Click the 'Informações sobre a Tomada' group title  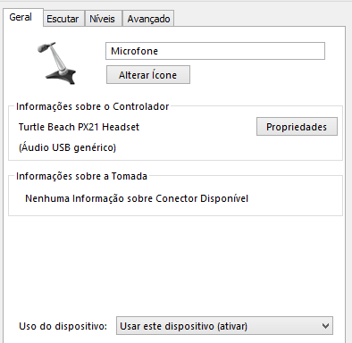pos(81,176)
